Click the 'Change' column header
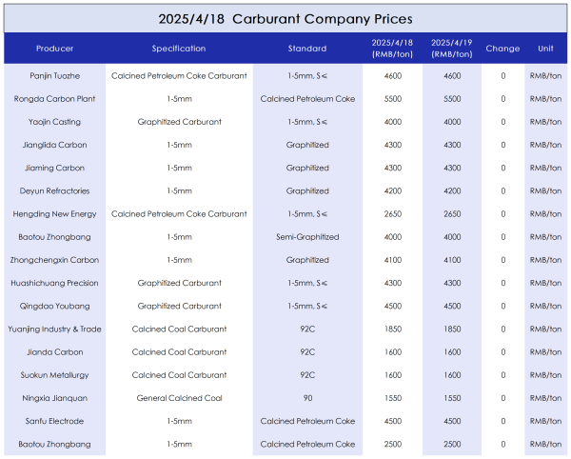 click(x=502, y=49)
